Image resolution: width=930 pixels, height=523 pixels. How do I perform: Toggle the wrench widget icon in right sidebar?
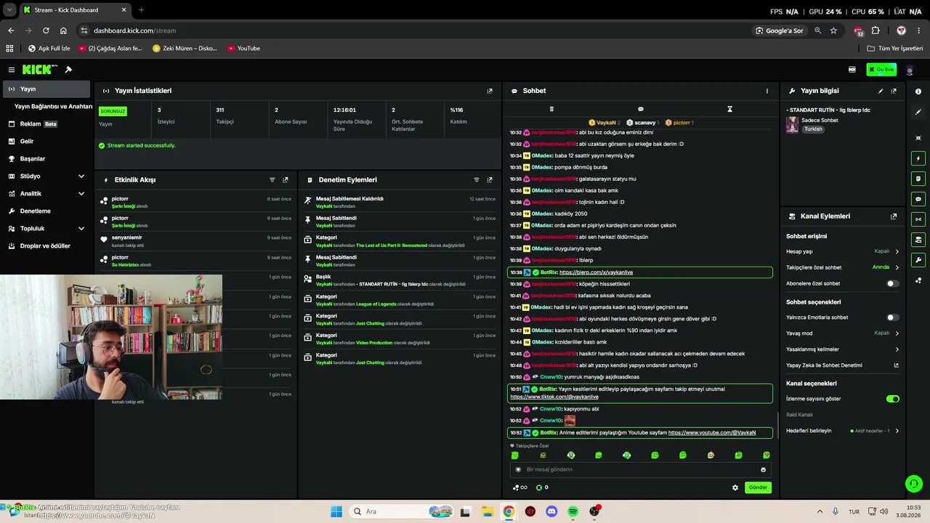tap(918, 260)
